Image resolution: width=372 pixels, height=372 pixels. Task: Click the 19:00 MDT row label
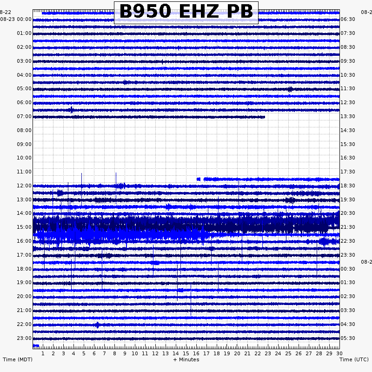click(24, 282)
